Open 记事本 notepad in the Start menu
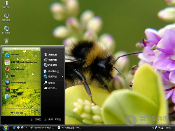 point(11,96)
